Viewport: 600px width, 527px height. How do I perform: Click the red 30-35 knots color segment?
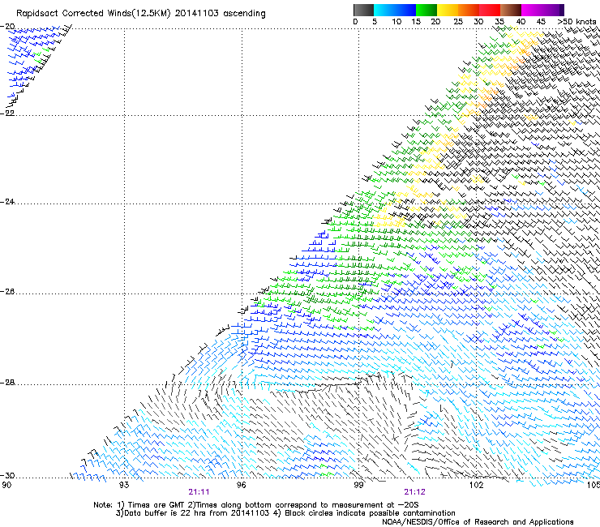click(x=490, y=10)
